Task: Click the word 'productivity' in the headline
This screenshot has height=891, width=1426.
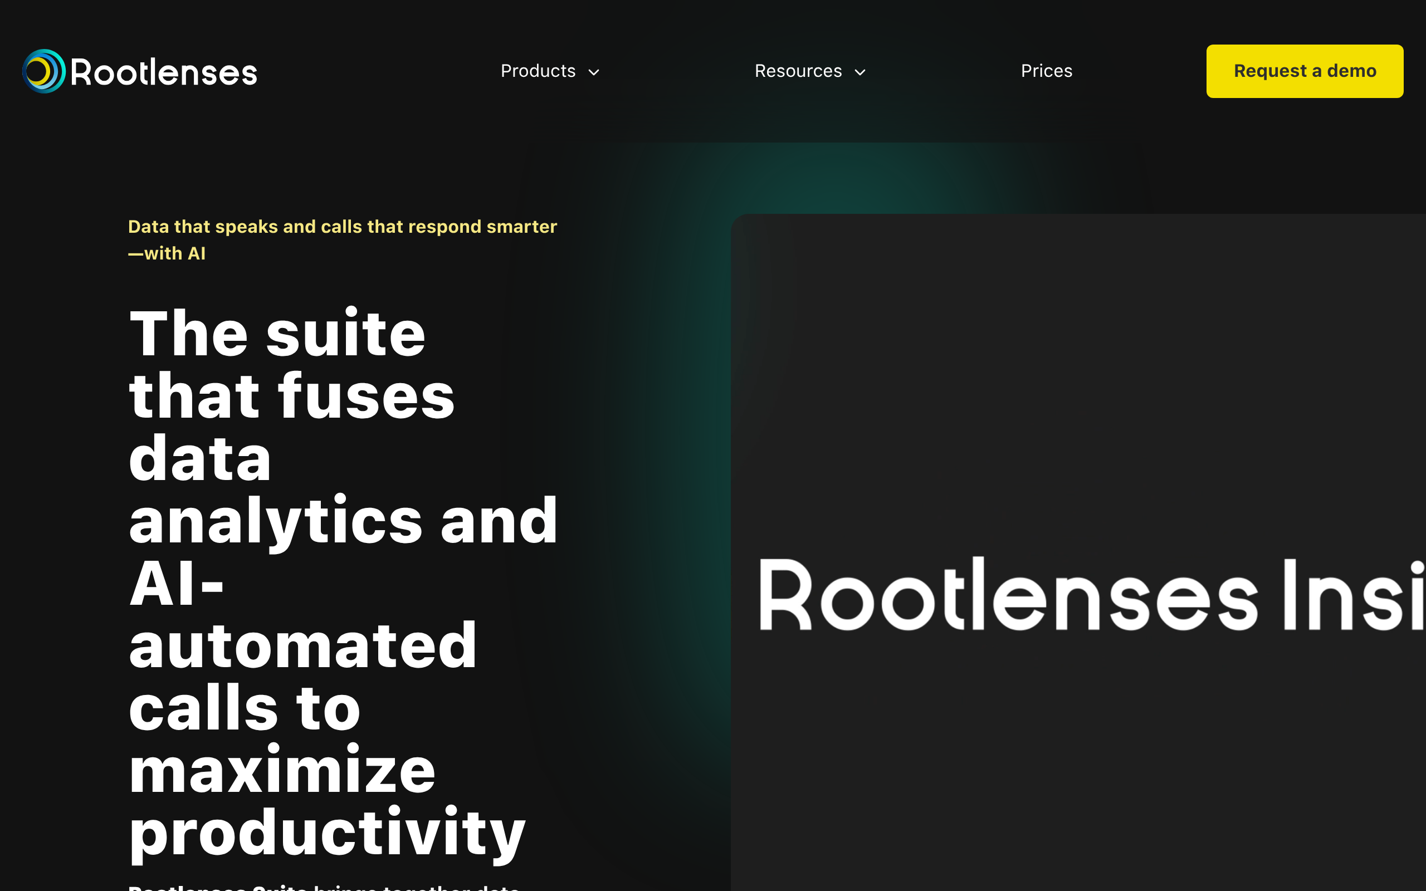Action: (x=327, y=833)
